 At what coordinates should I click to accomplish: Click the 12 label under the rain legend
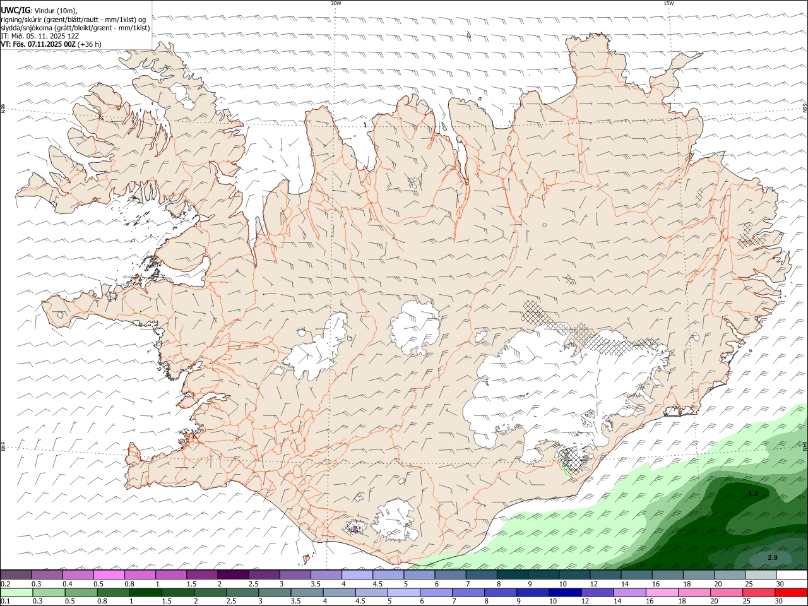585,601
